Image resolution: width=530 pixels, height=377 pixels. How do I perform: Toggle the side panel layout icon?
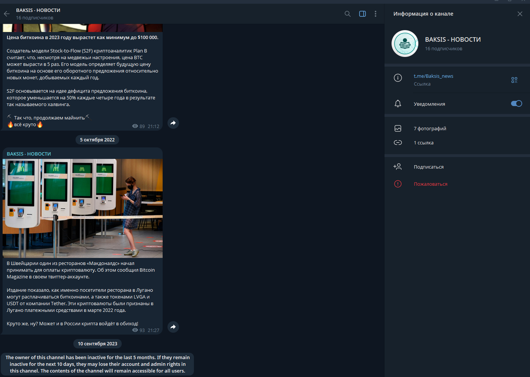coord(363,14)
